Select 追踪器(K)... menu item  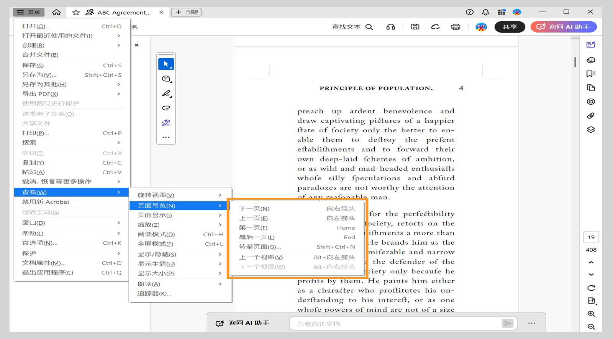(x=180, y=293)
